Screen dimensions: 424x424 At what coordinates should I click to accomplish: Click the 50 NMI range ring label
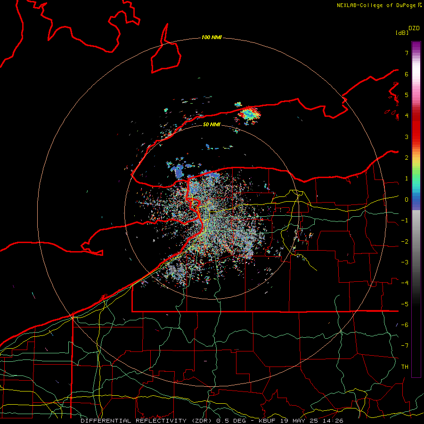(212, 124)
